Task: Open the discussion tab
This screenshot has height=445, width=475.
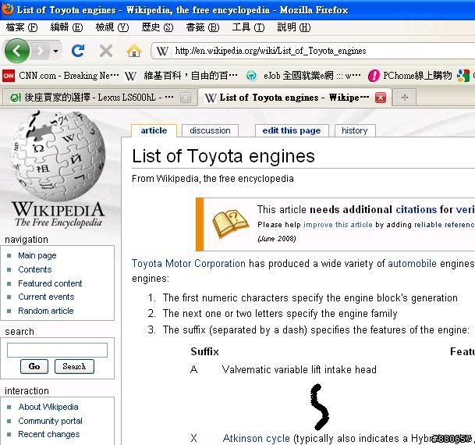Action: [210, 130]
